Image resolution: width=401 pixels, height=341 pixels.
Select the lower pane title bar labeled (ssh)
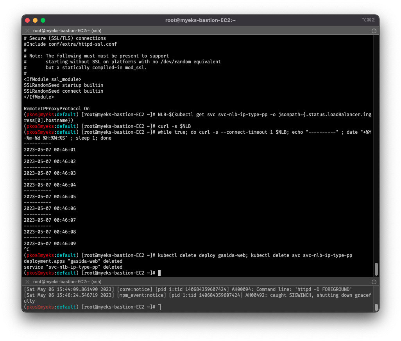tap(200, 282)
